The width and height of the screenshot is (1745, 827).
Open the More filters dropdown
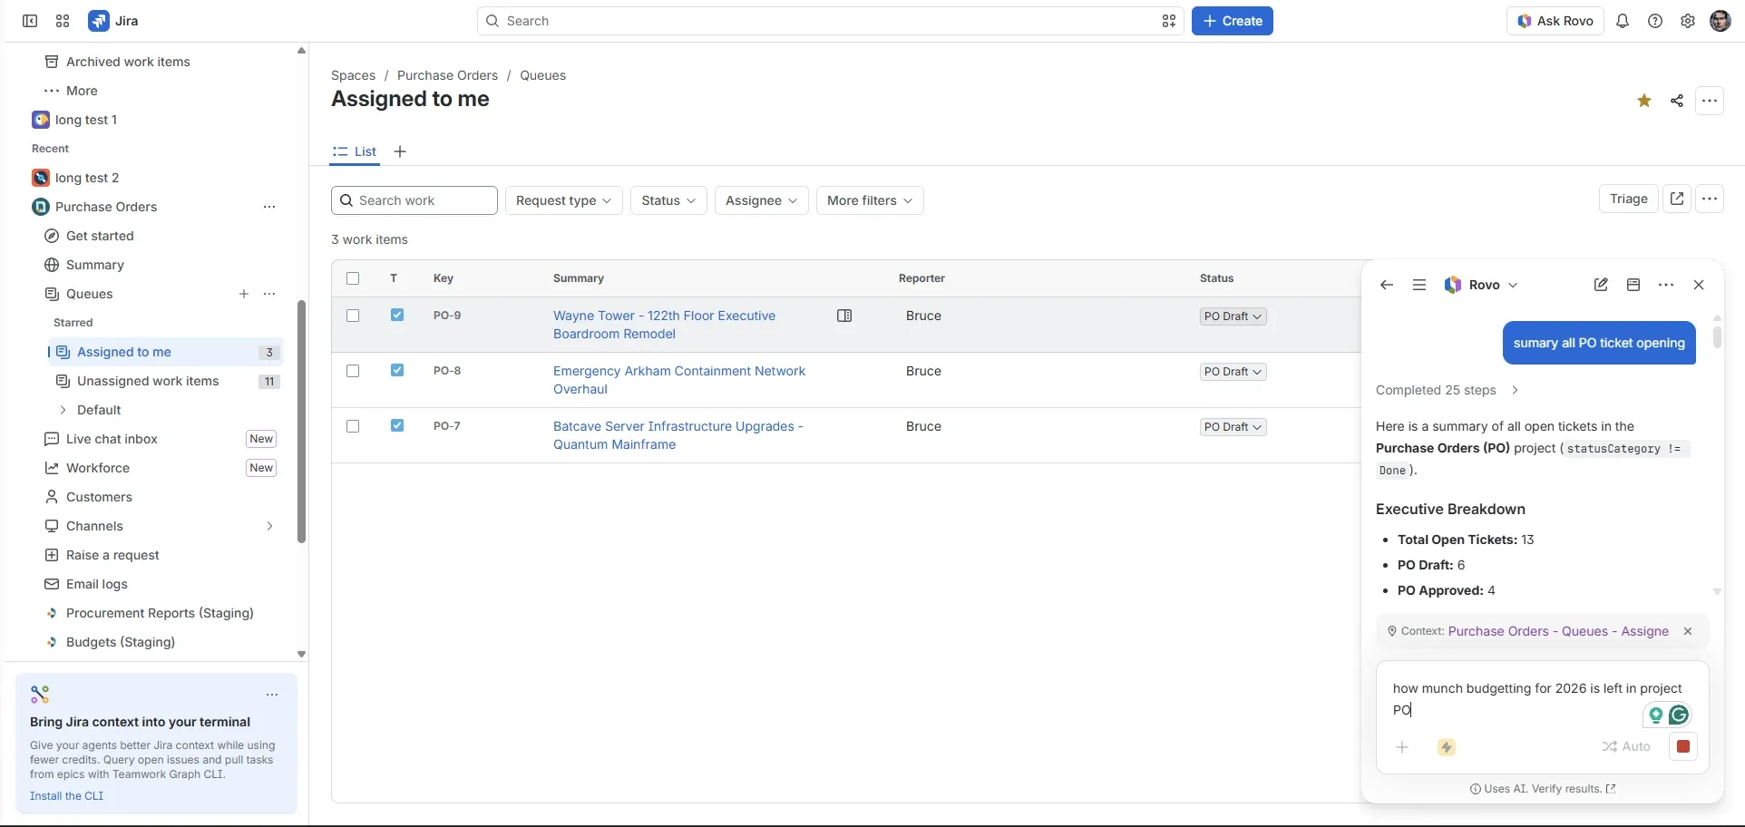point(870,200)
